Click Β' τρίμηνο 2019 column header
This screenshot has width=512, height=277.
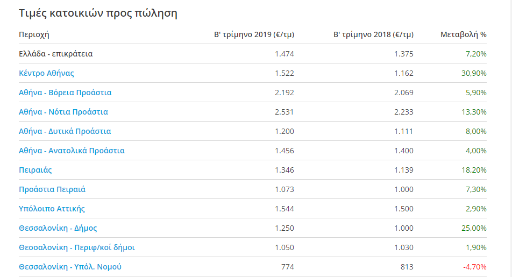tap(254, 34)
